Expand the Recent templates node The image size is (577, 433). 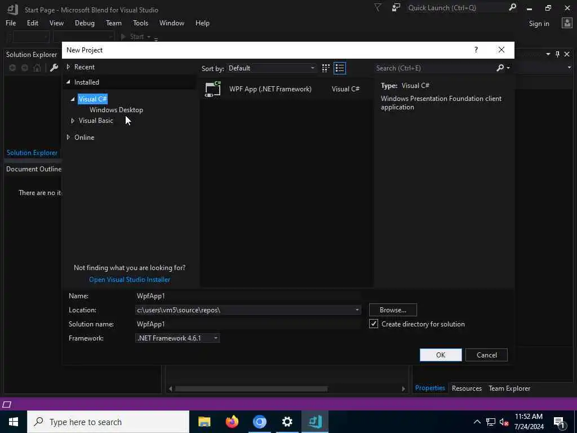coord(68,67)
